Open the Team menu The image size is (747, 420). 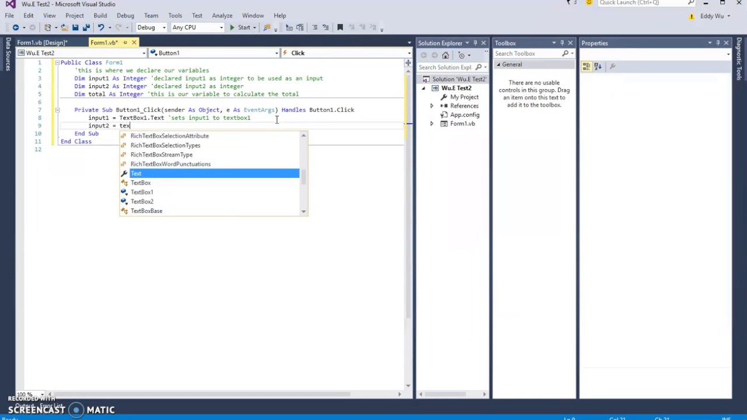coord(151,16)
